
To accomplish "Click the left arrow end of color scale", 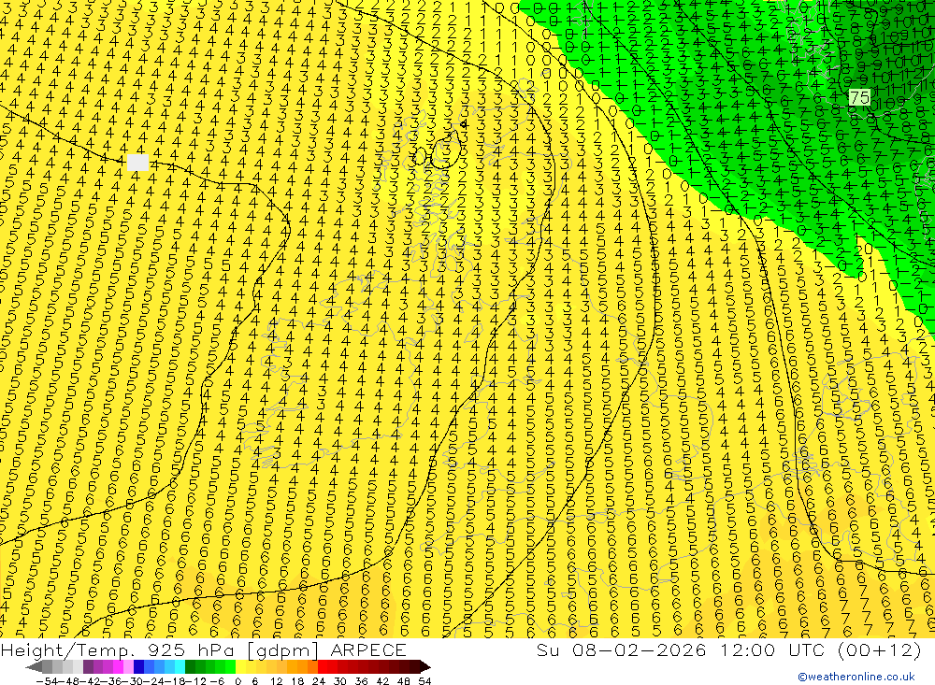I will pyautogui.click(x=34, y=667).
